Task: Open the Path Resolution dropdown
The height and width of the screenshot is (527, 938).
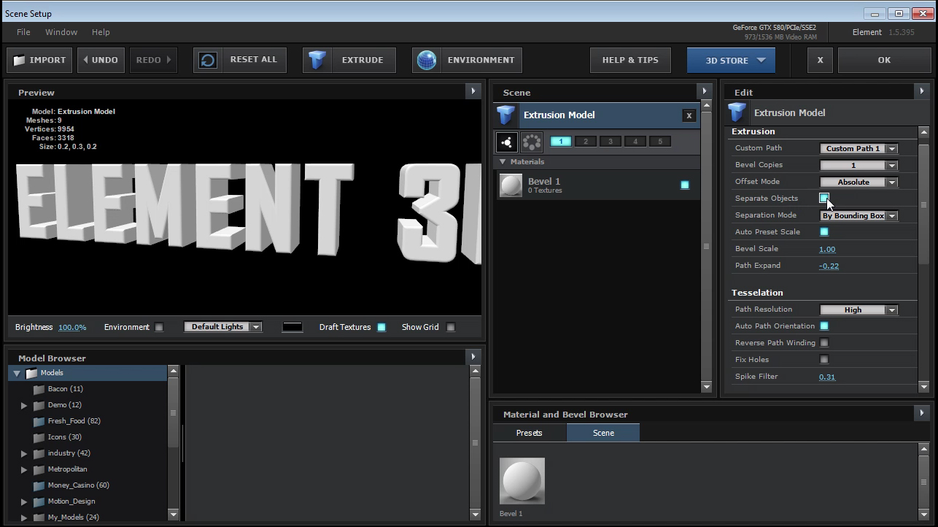Action: (x=858, y=309)
